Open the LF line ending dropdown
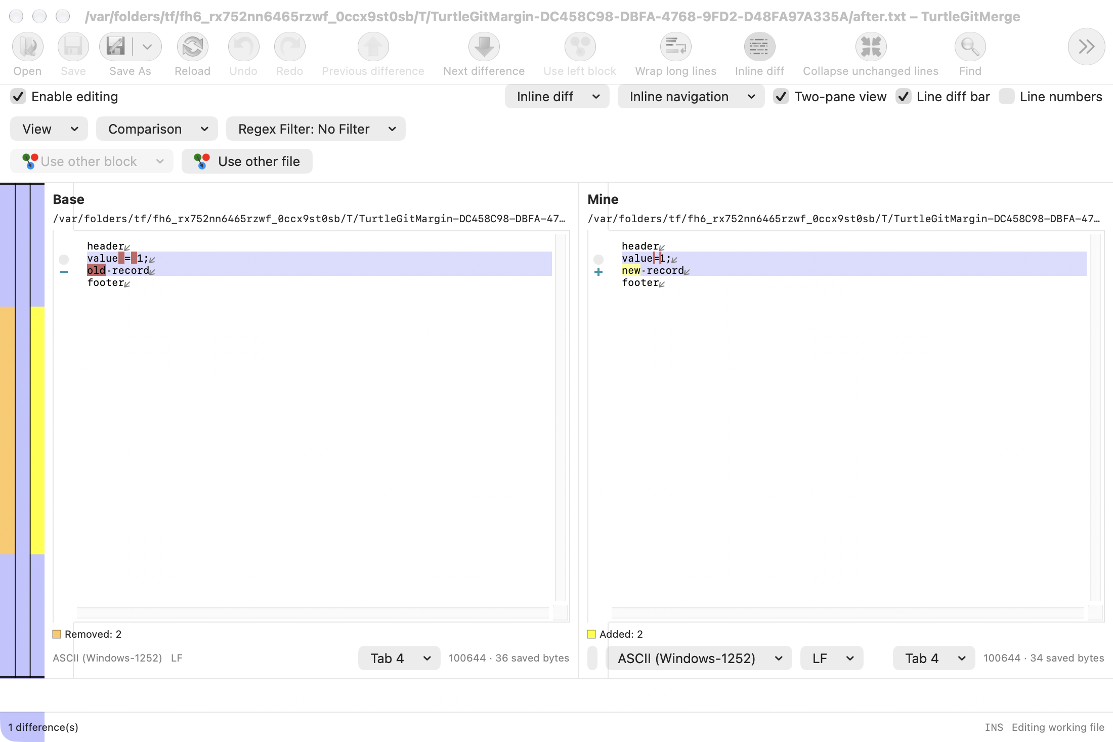1113x742 pixels. click(x=832, y=658)
